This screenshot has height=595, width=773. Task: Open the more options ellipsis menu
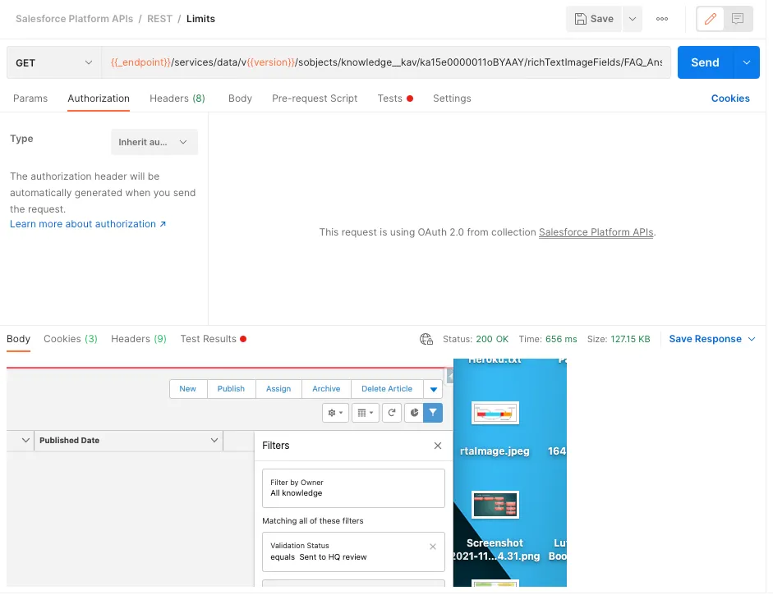click(662, 18)
